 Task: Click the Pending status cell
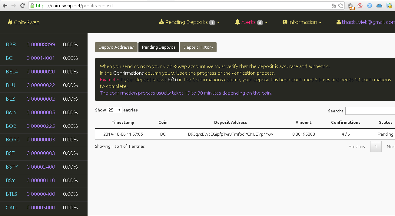coord(386,134)
